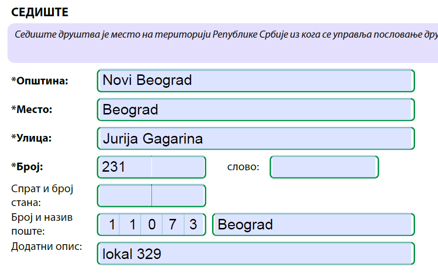Click the Број и назив поште label
Image resolution: width=438 pixels, height=279 pixels.
tap(42, 225)
